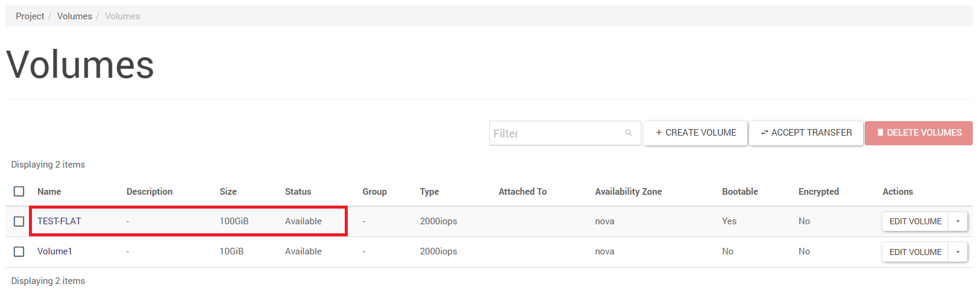Click the Bootable column header
This screenshot has height=293, width=977.
tap(740, 192)
